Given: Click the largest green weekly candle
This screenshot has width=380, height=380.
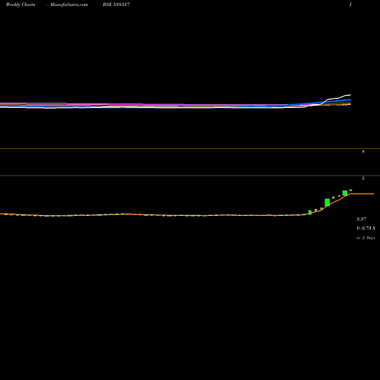Looking at the screenshot, I should 327,202.
